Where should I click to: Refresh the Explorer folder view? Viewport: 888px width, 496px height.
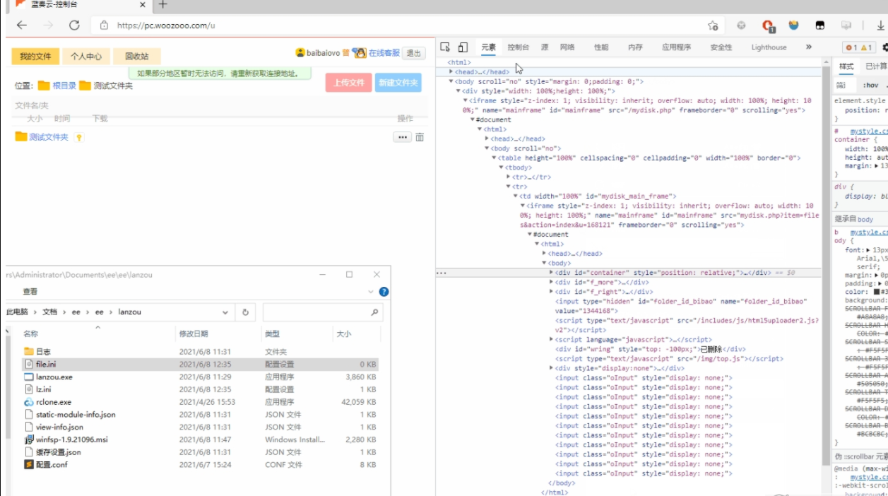pyautogui.click(x=245, y=312)
